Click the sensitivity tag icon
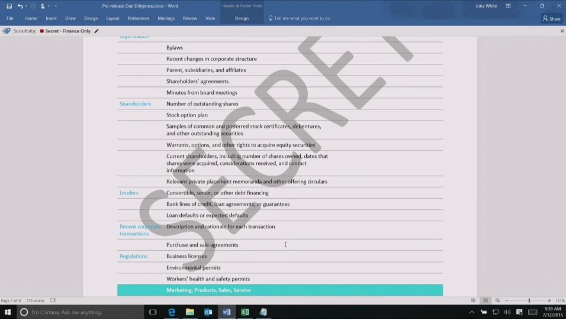The width and height of the screenshot is (566, 320). click(7, 31)
